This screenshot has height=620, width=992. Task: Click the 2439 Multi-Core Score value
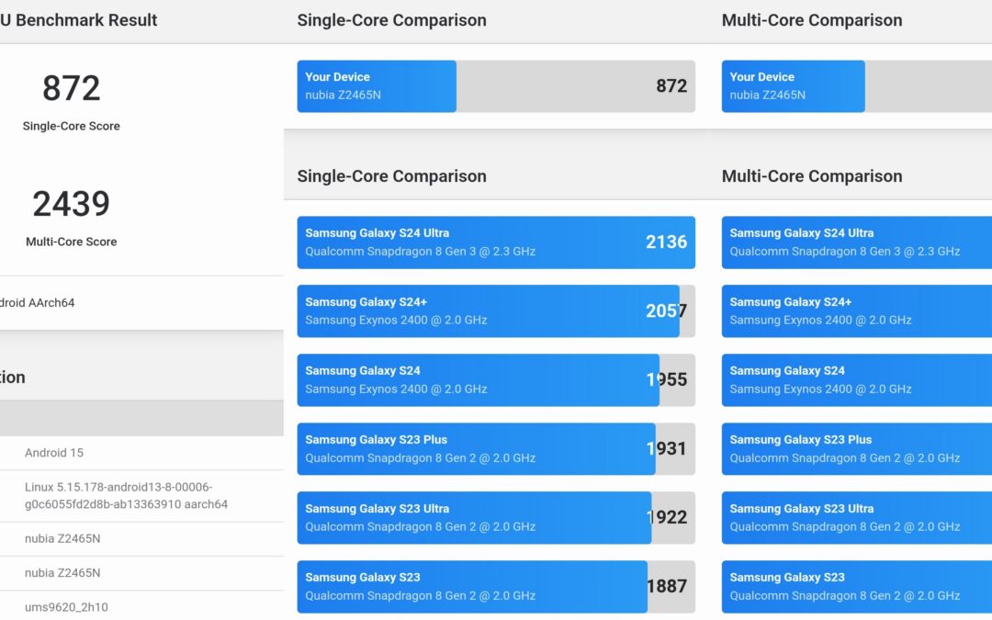coord(71,204)
